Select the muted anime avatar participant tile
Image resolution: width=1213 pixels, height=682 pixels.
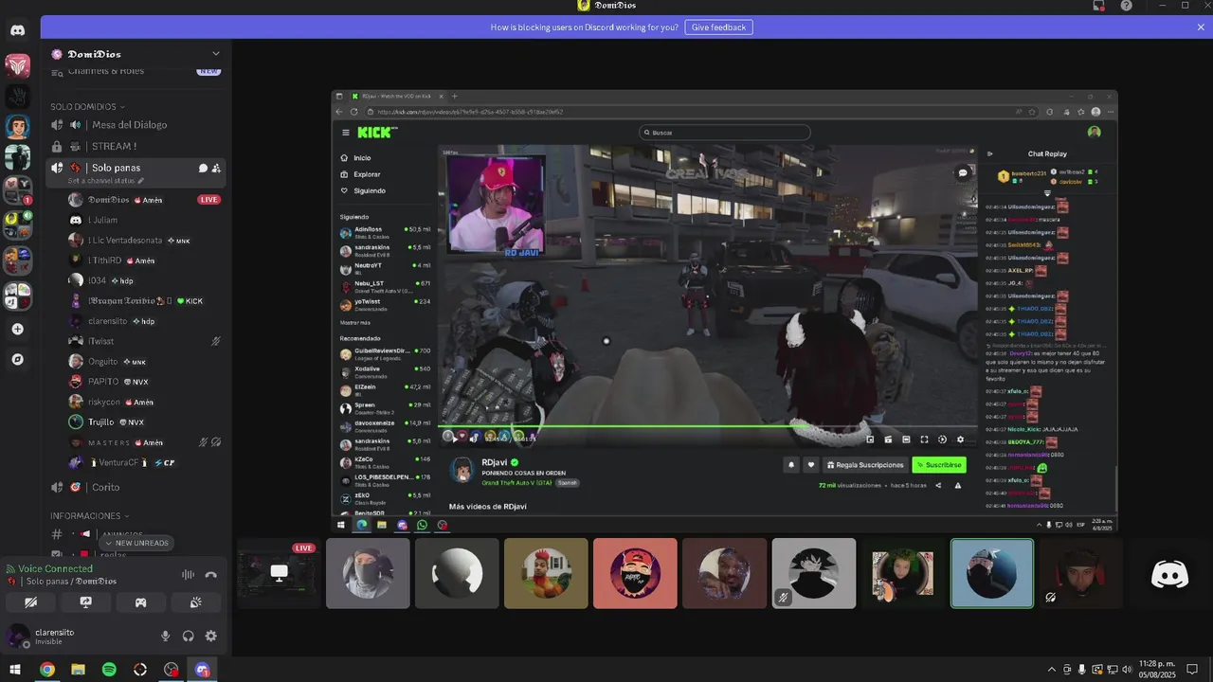(x=813, y=573)
